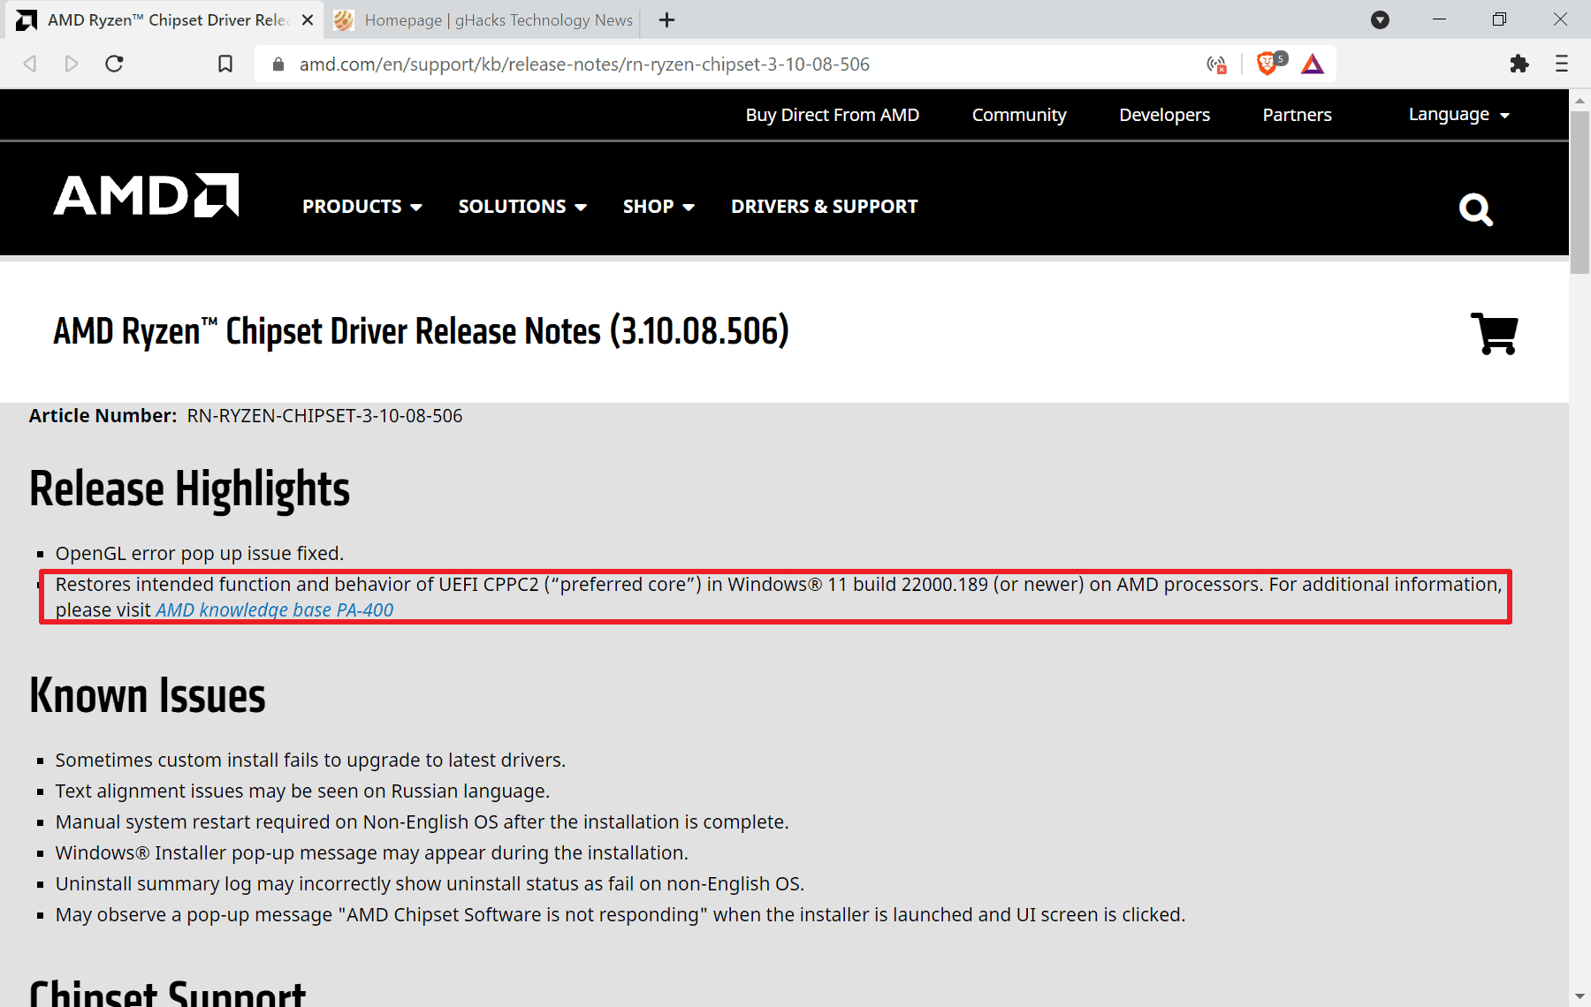Reload the current page
This screenshot has height=1007, width=1591.
tap(113, 64)
